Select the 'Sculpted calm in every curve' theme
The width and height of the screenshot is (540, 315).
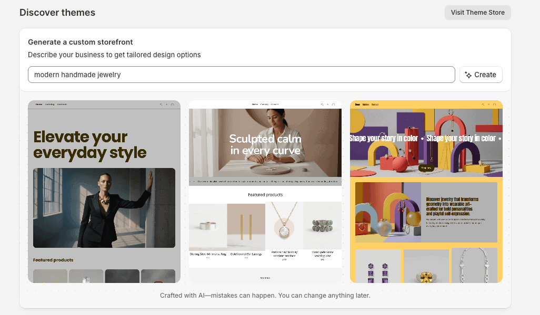265,192
